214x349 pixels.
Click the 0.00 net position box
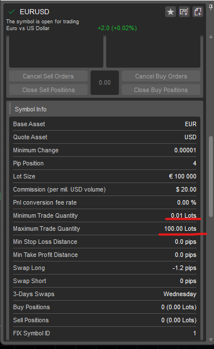(x=104, y=83)
